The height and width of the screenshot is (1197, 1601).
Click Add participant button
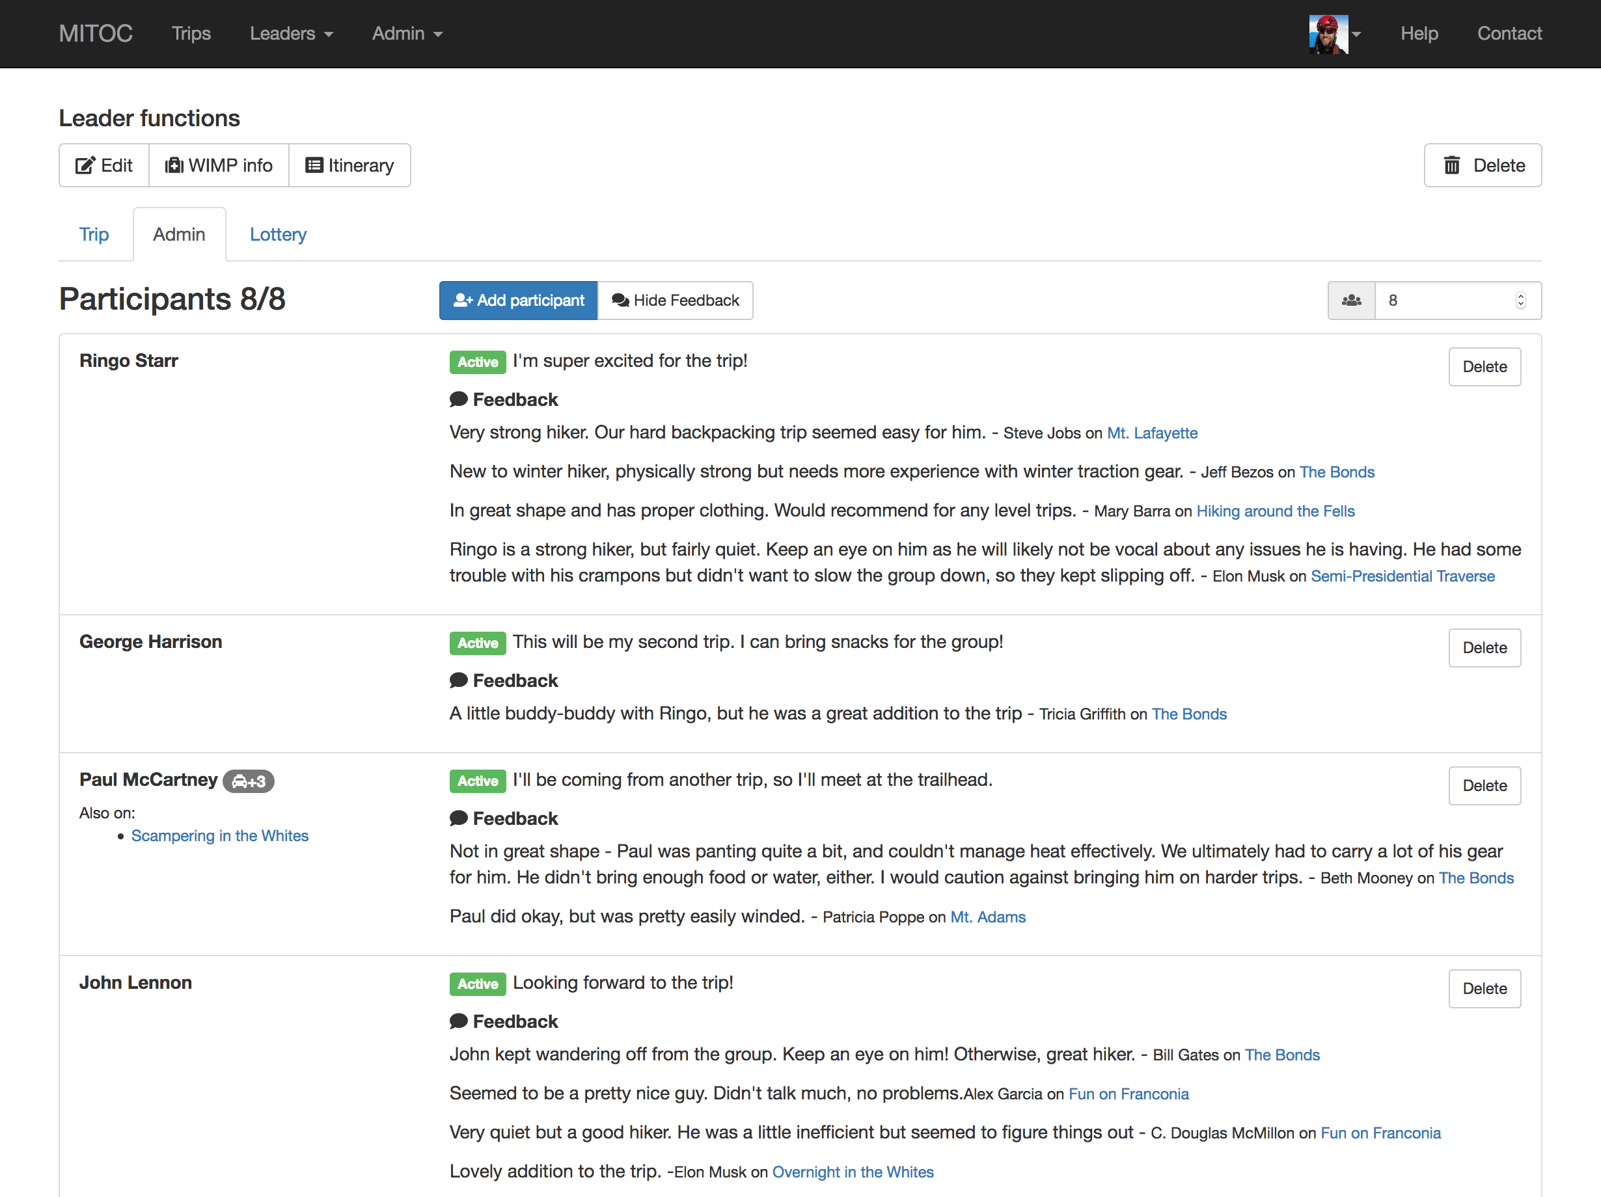click(x=518, y=300)
